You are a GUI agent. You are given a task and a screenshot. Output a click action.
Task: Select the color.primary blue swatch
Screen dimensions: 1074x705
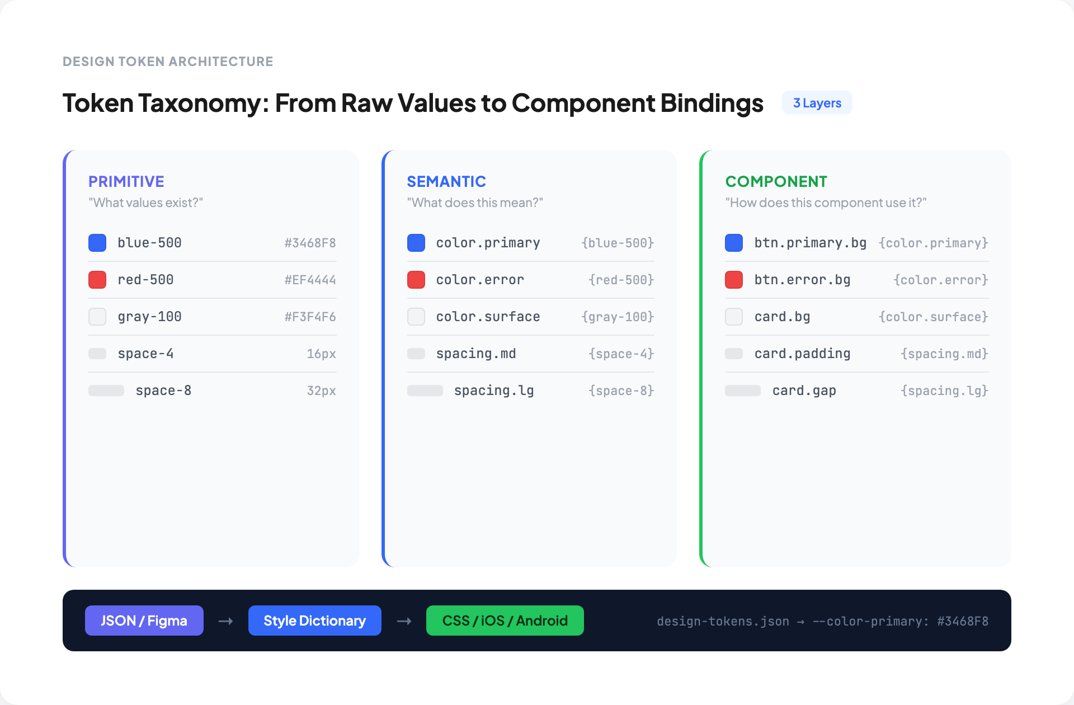pos(416,243)
